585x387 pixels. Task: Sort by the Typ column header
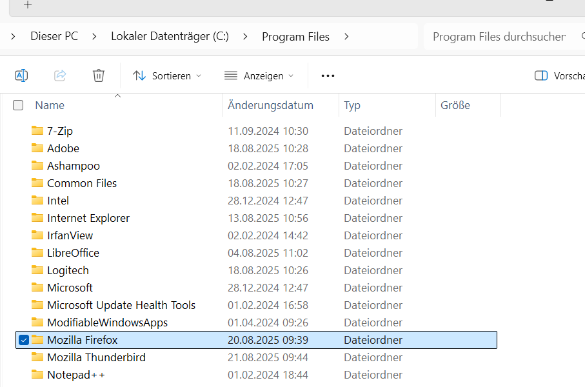click(352, 105)
